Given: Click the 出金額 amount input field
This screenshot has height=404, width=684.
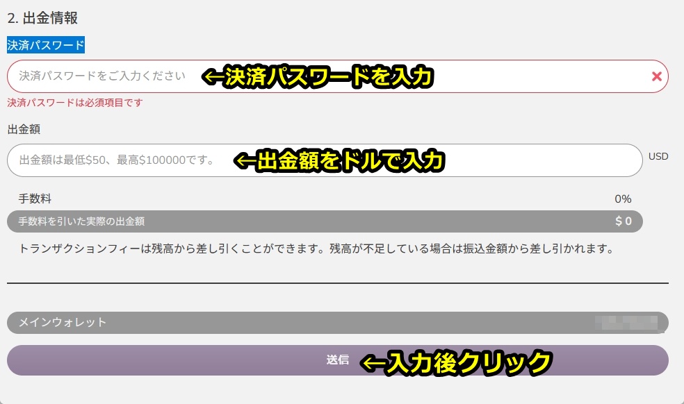Looking at the screenshot, I should point(325,160).
